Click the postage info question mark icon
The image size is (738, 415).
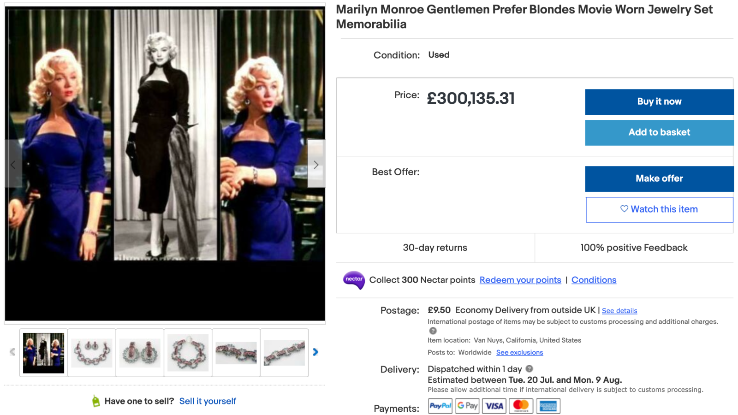(433, 331)
